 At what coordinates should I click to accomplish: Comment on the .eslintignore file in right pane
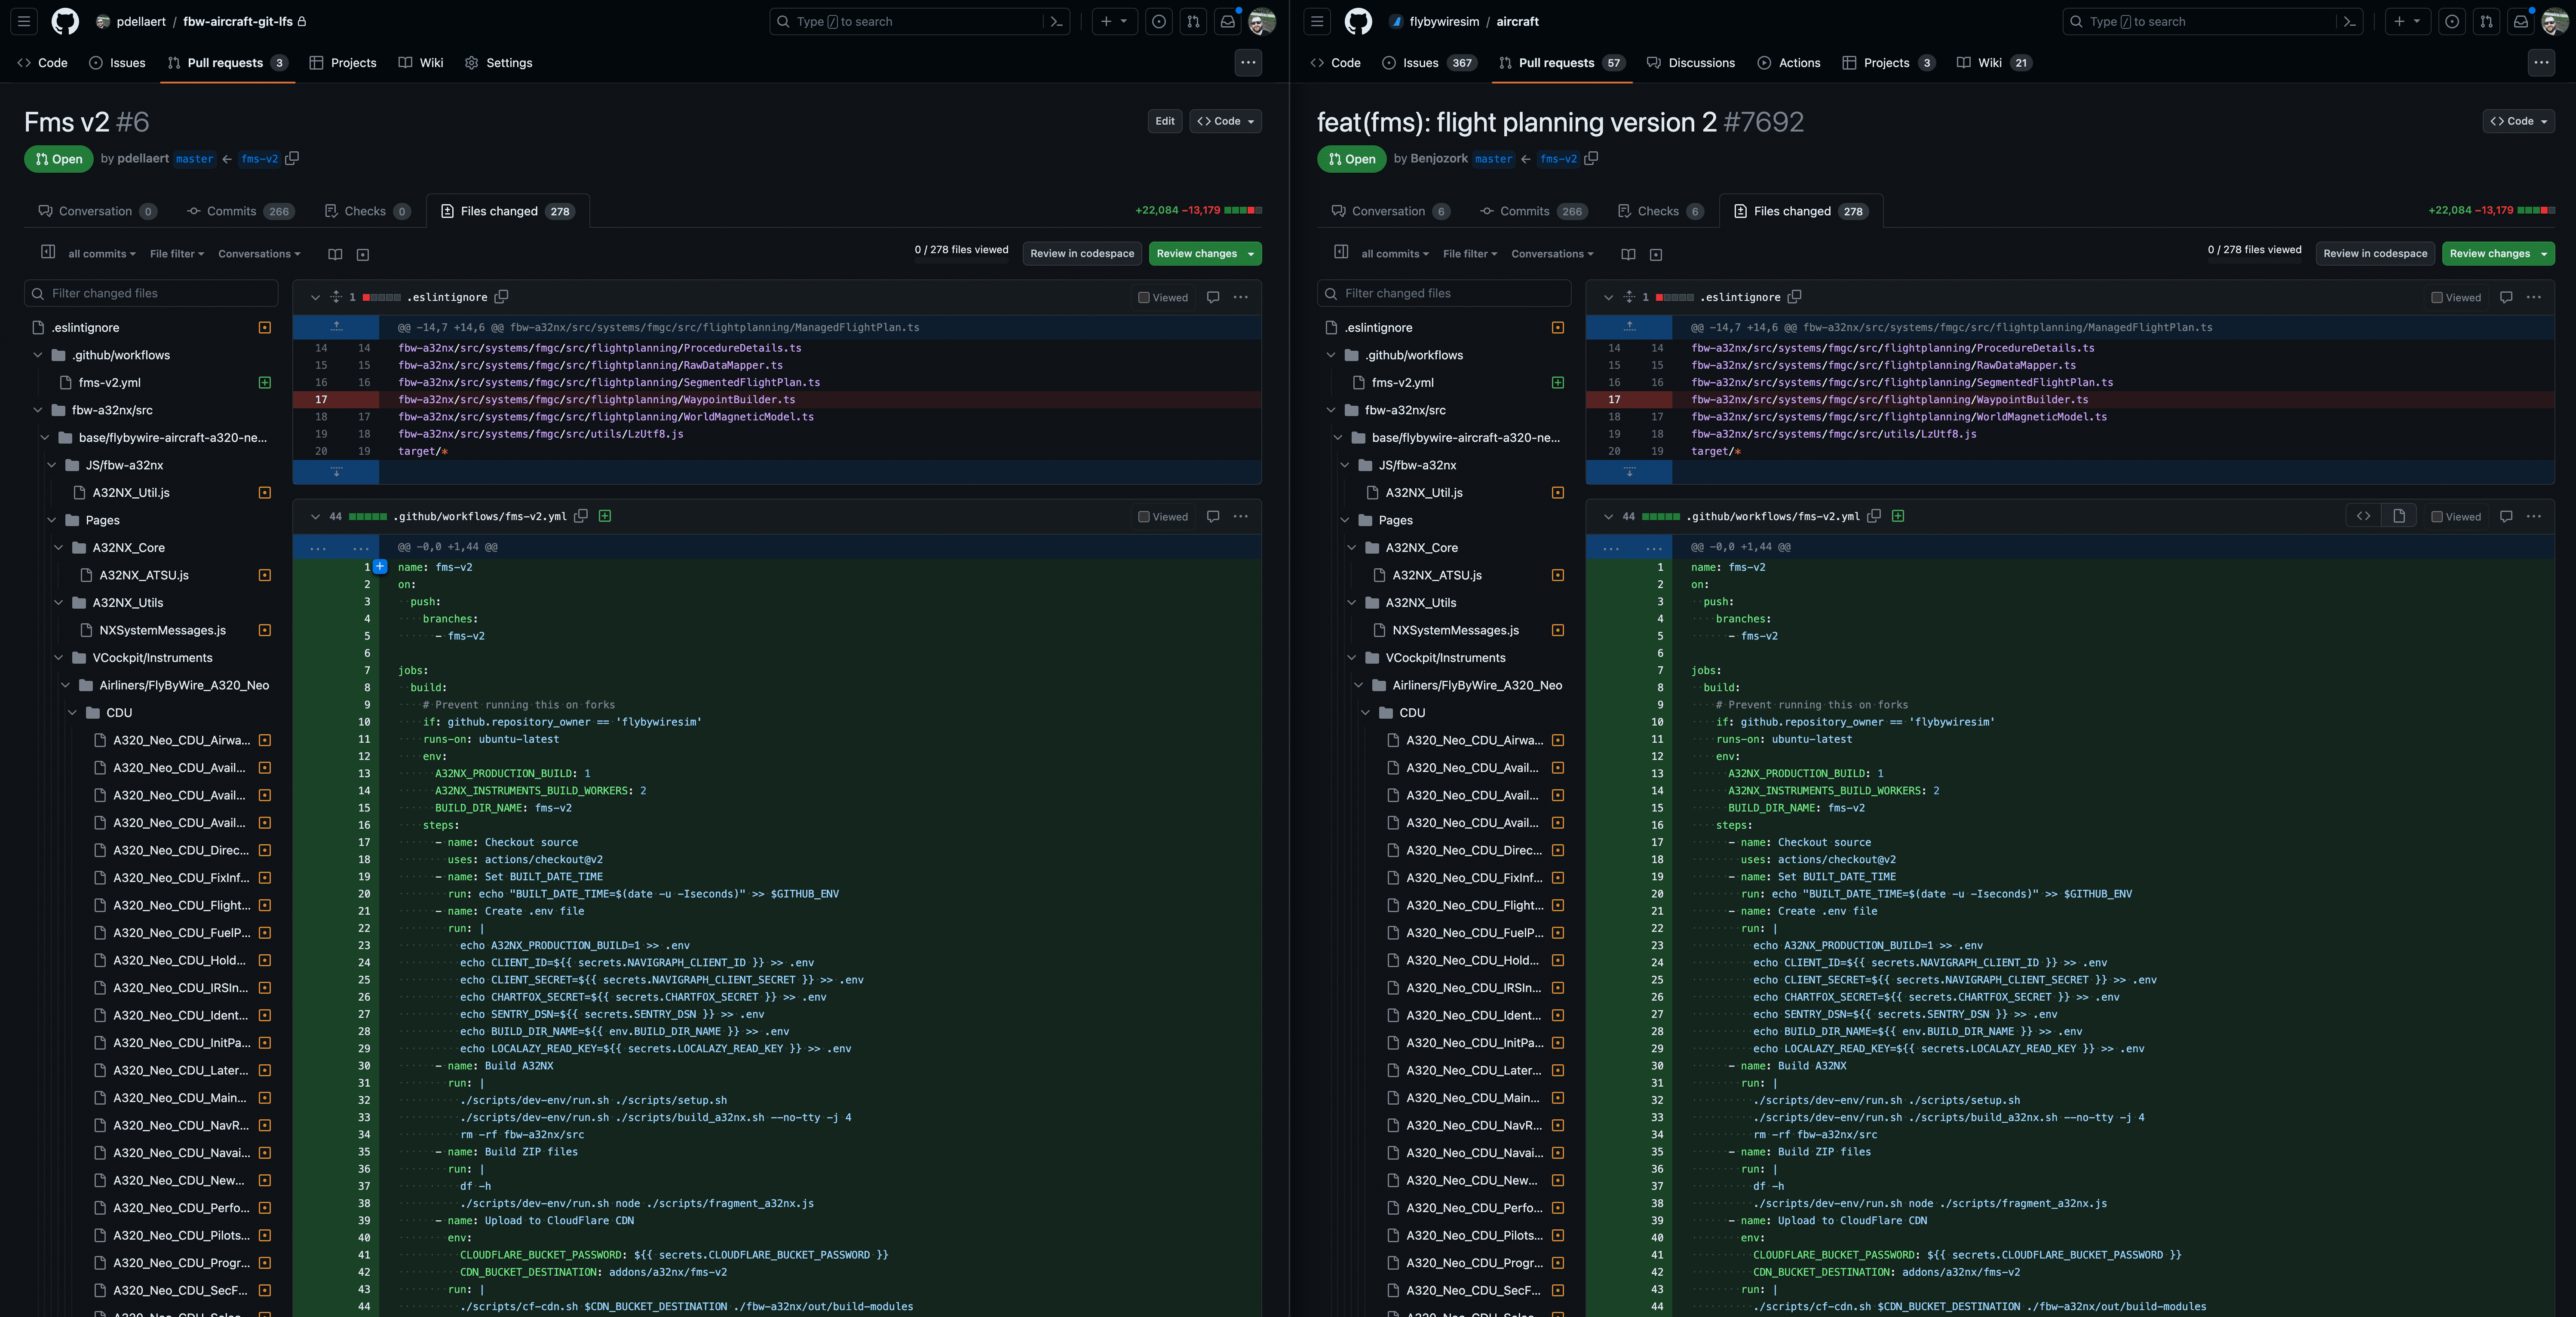(2506, 297)
